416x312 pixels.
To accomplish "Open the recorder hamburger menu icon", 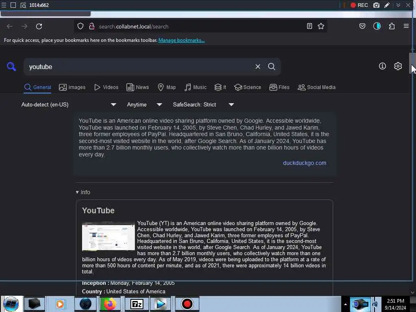I will point(4,5).
